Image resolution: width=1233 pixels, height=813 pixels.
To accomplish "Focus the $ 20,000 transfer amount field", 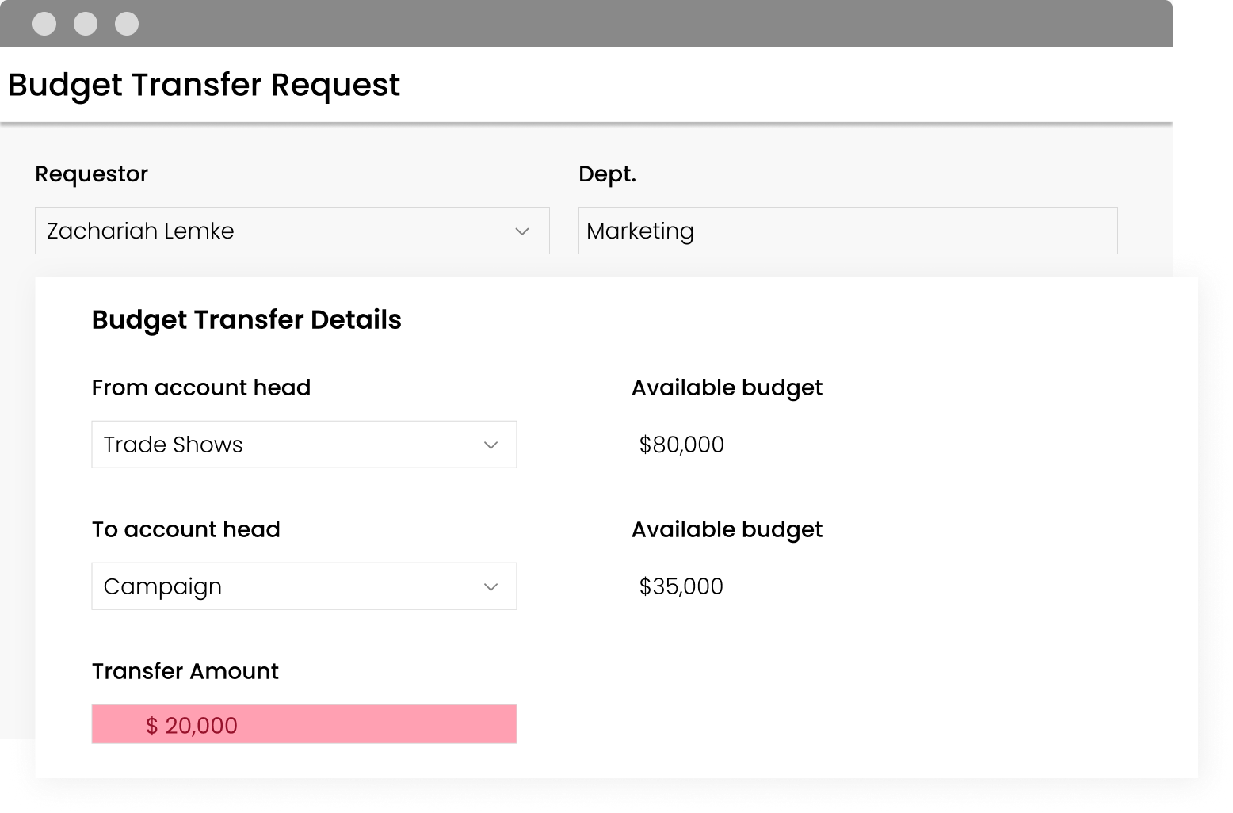I will tap(303, 724).
